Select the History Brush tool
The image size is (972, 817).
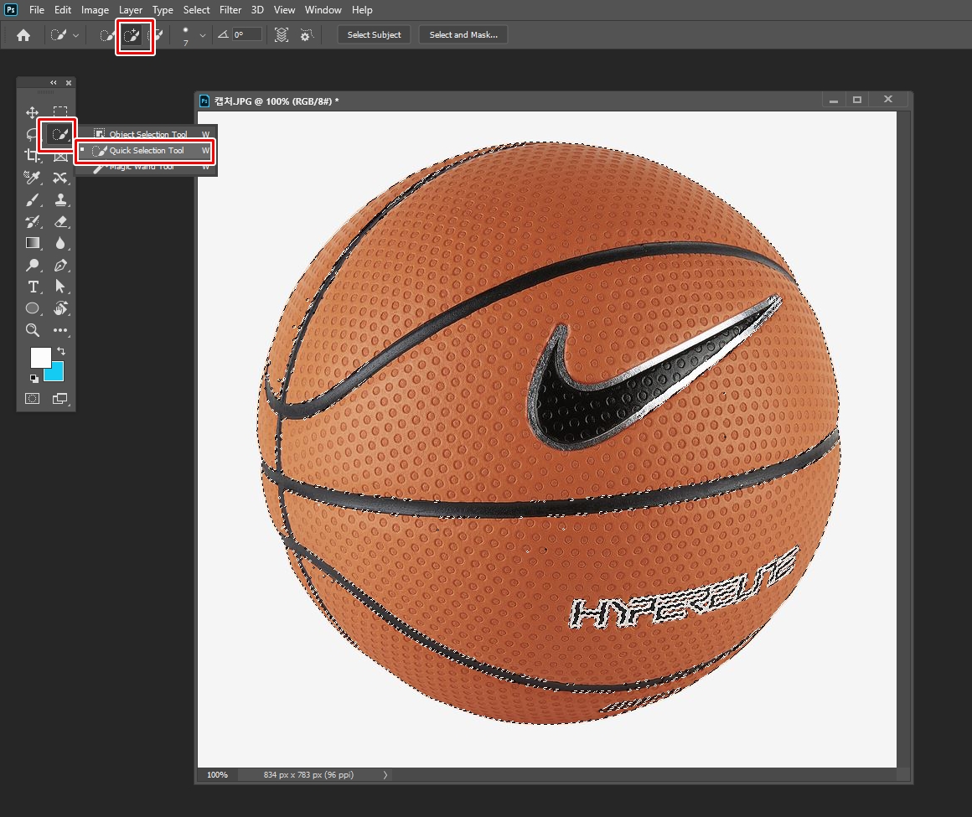[32, 221]
